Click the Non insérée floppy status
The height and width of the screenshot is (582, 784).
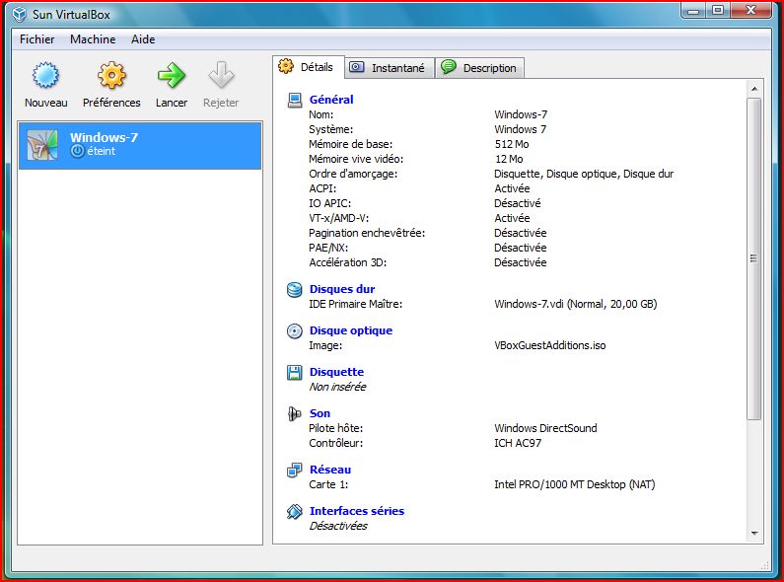tap(337, 387)
